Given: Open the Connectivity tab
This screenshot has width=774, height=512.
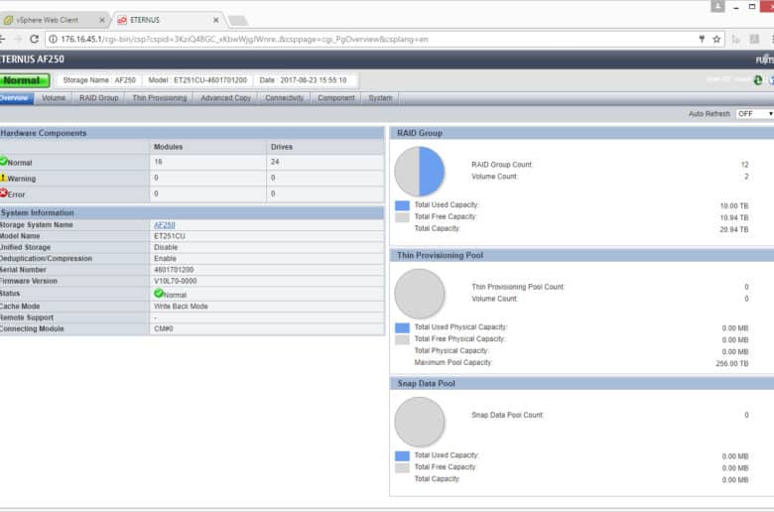Looking at the screenshot, I should coord(285,98).
